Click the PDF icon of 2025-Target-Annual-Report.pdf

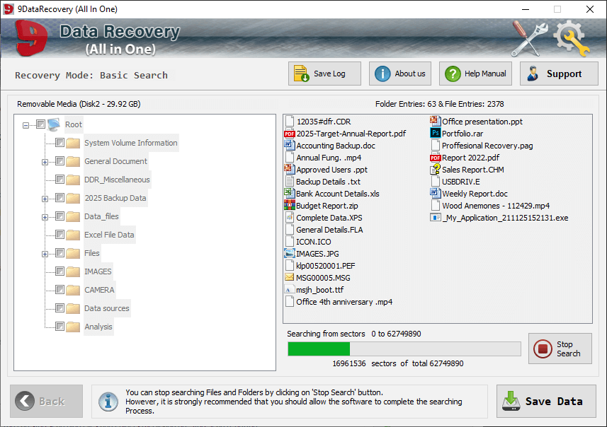(x=289, y=134)
